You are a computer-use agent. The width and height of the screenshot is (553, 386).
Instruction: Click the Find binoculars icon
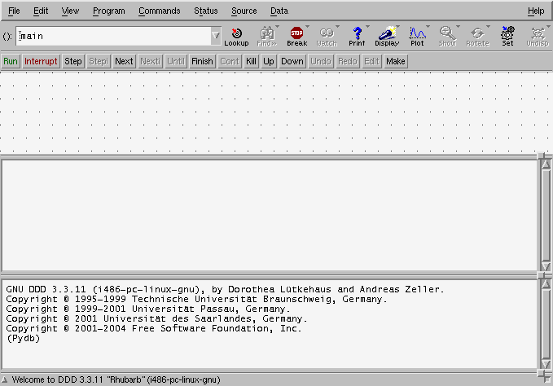(266, 34)
